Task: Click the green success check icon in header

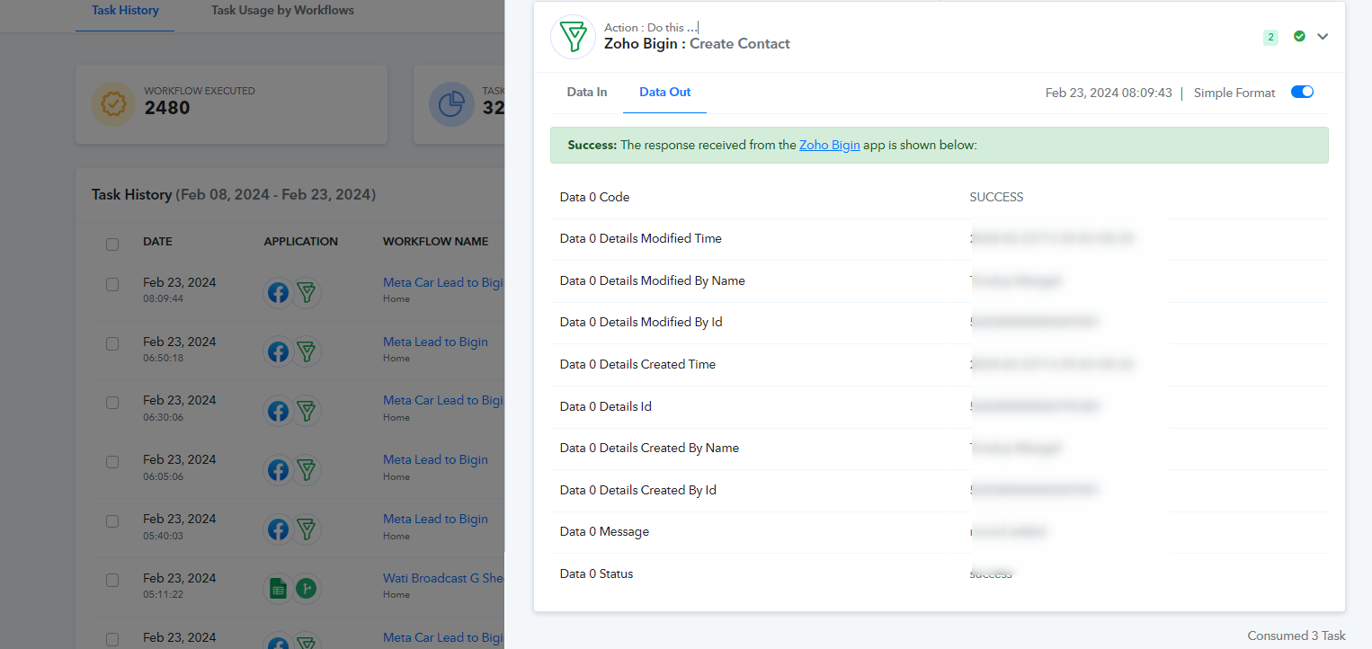Action: 1299,36
